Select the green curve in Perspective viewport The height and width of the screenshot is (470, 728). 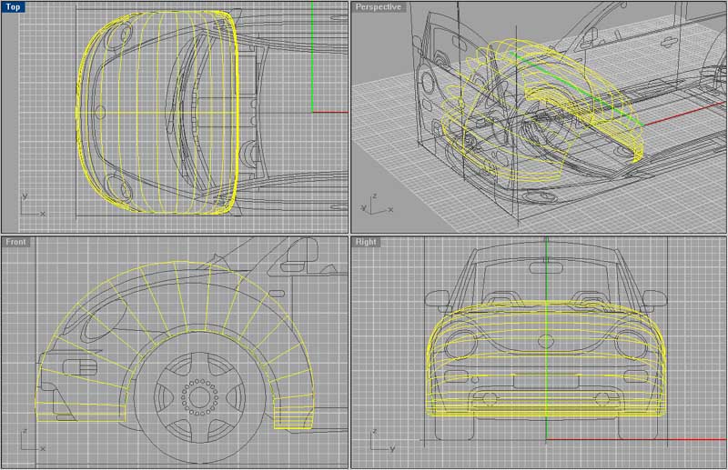coord(576,88)
